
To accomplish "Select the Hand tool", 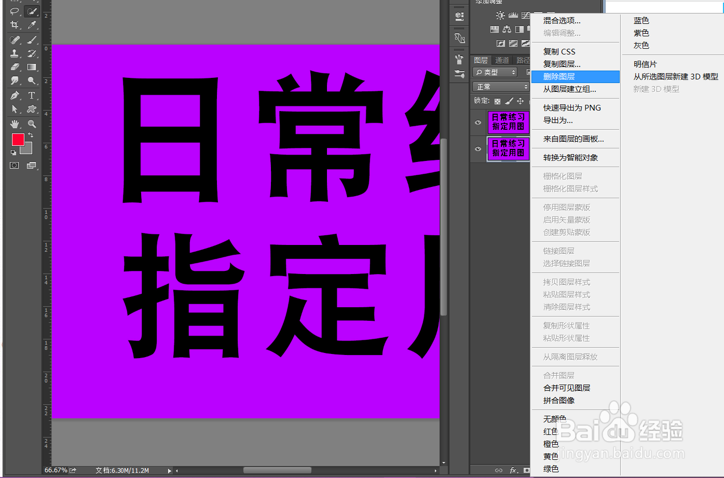I will (15, 124).
